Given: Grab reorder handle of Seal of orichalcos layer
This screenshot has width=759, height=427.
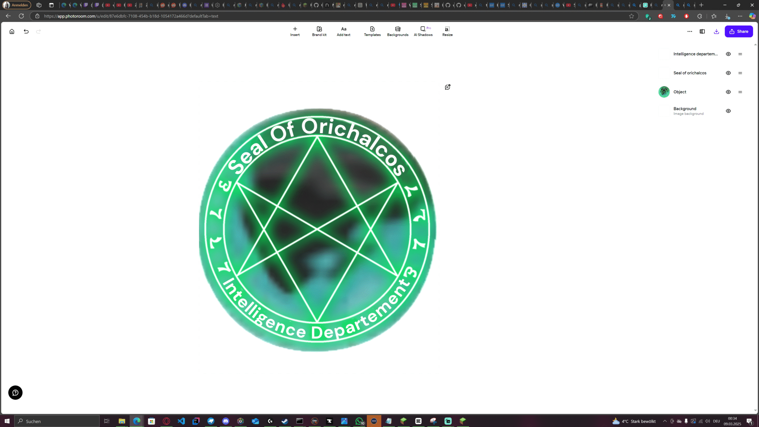Looking at the screenshot, I should click(740, 73).
